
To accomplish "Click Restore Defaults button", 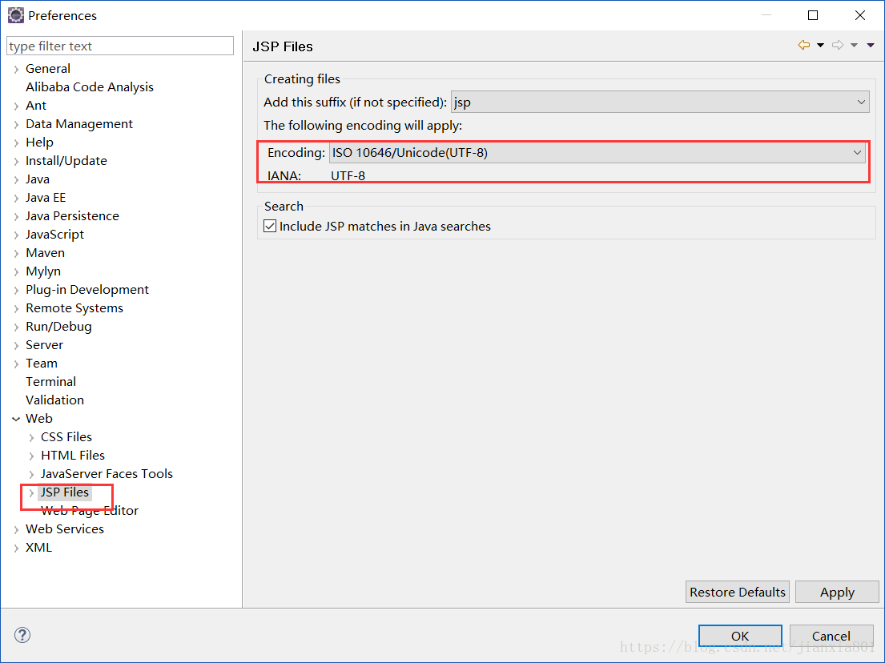I will coord(737,592).
